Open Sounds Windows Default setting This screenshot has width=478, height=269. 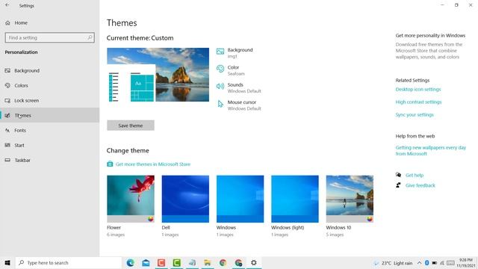tap(239, 87)
